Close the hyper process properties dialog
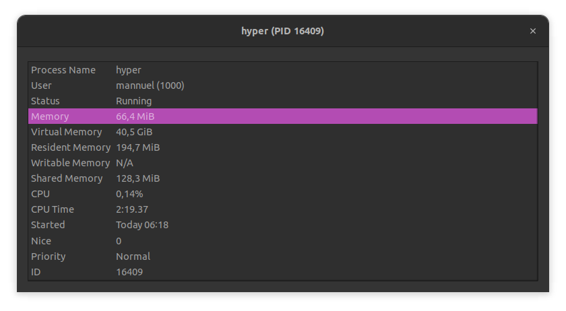The height and width of the screenshot is (311, 566). point(532,31)
